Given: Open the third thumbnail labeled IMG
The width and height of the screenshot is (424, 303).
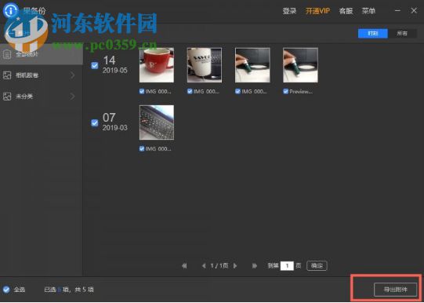Looking at the screenshot, I should (252, 65).
